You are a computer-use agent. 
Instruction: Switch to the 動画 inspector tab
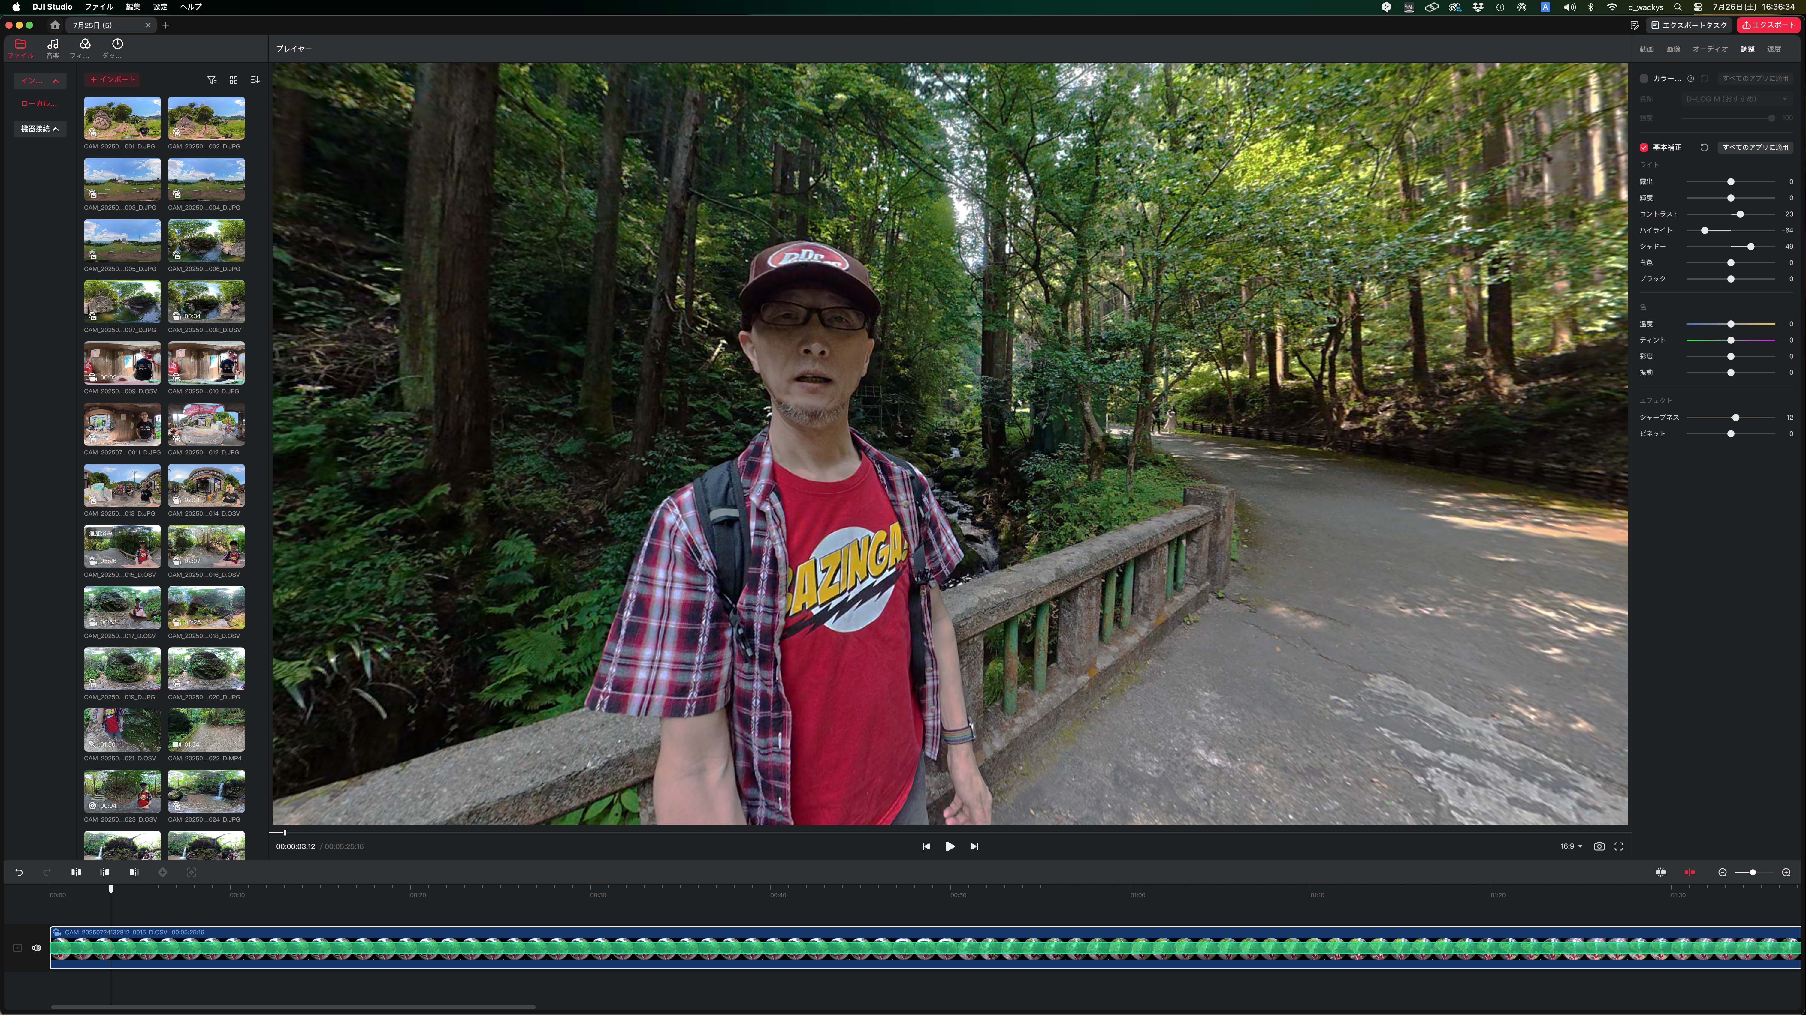tap(1647, 49)
